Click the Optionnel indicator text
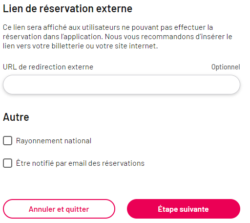 click(226, 67)
